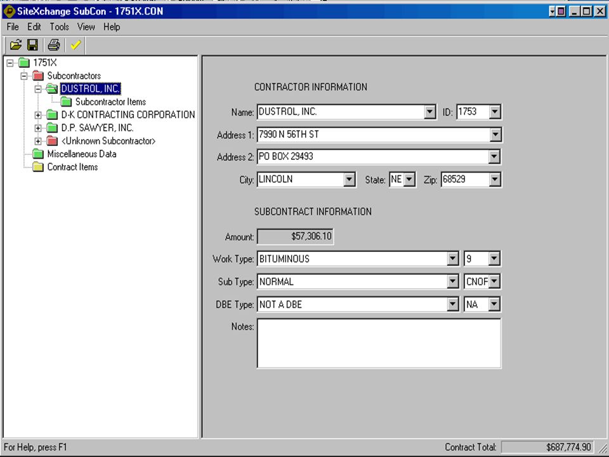Click the DUSTROL, INC. open folder icon
Viewport: 609px width, 457px height.
tap(51, 89)
